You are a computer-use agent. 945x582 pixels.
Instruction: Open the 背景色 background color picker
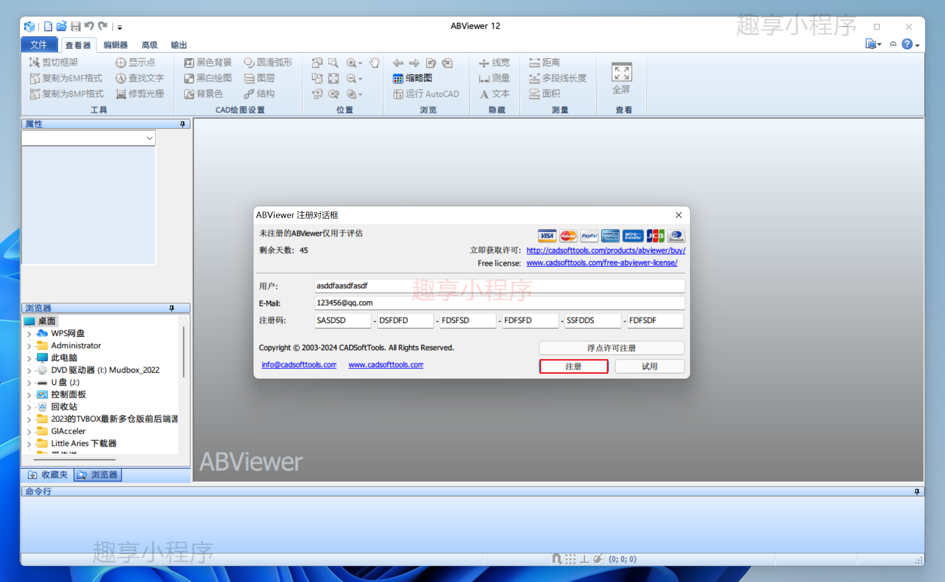coord(203,93)
